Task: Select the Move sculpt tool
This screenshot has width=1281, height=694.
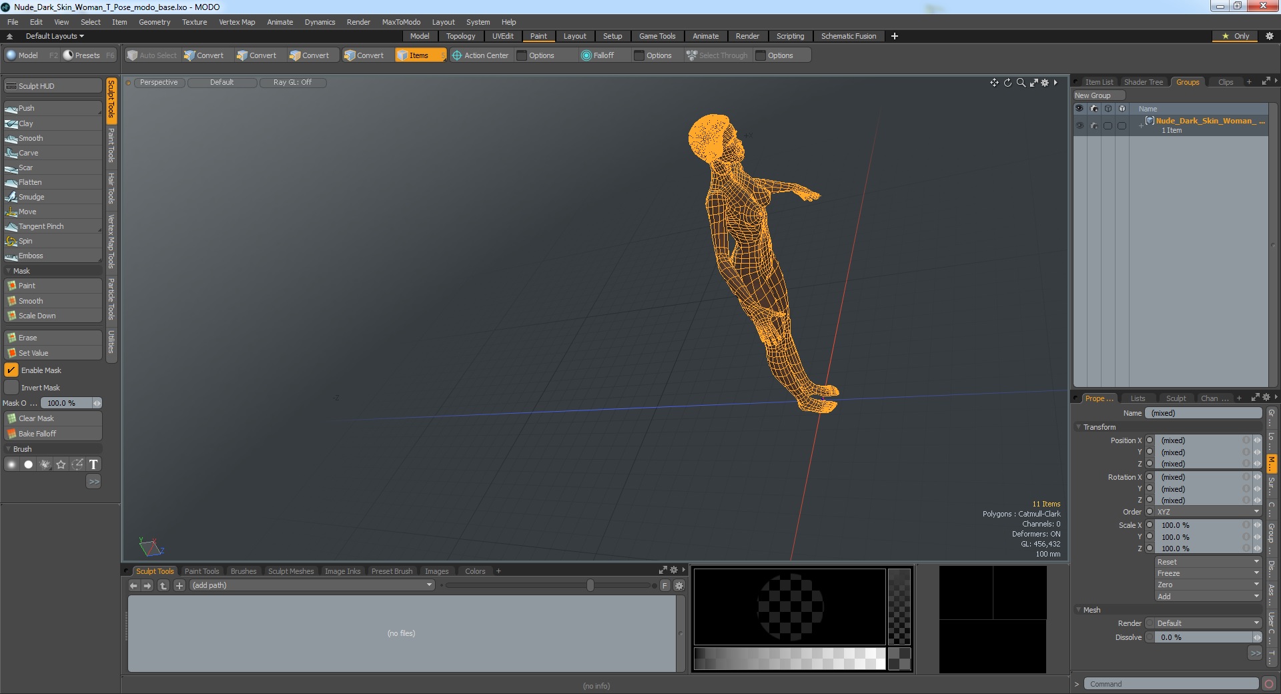Action: click(x=53, y=212)
